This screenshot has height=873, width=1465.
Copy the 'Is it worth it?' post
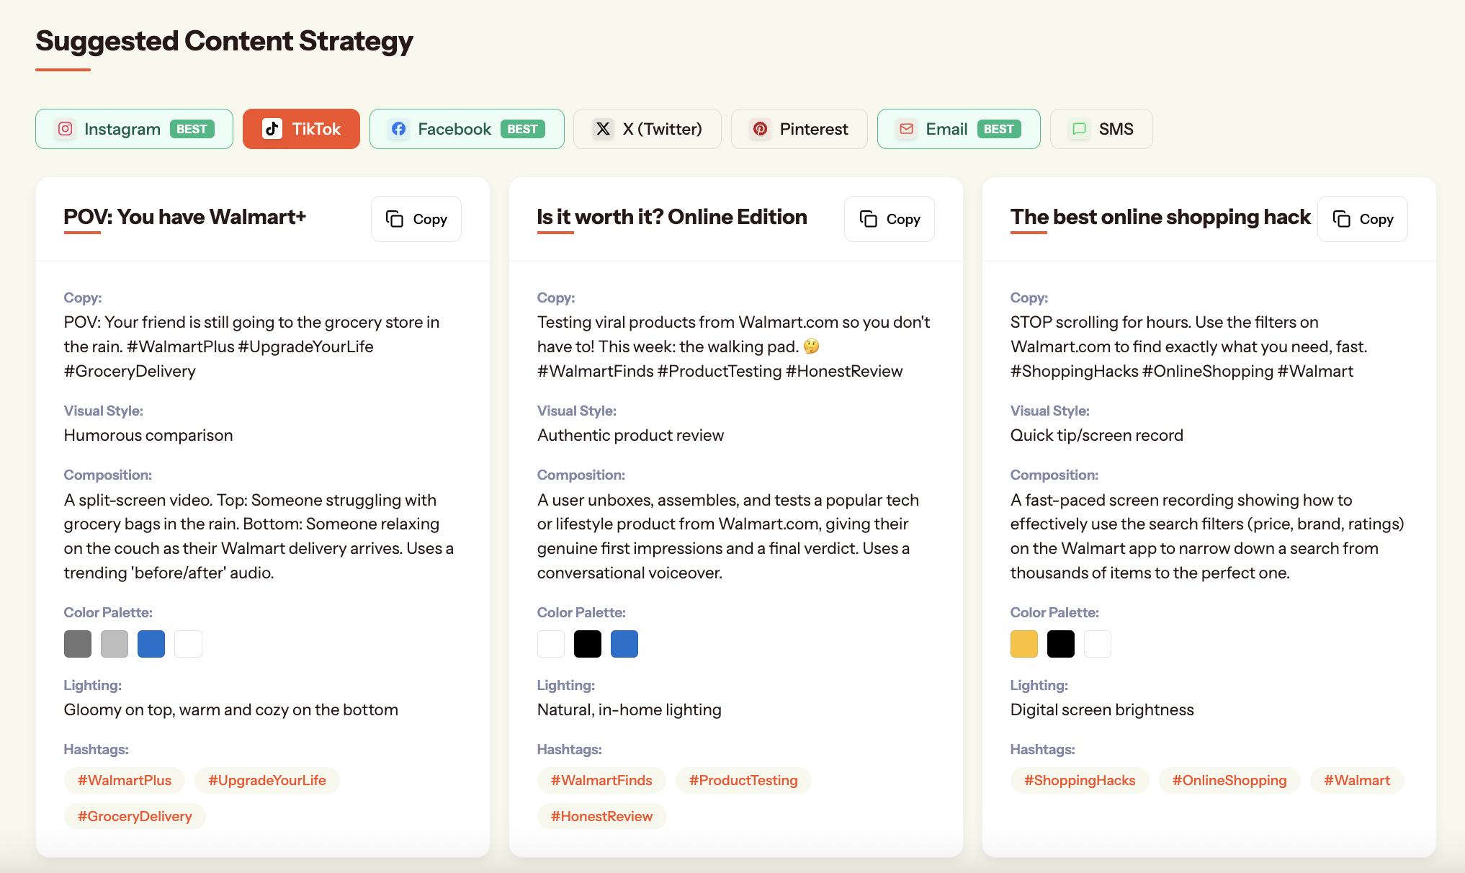889,219
